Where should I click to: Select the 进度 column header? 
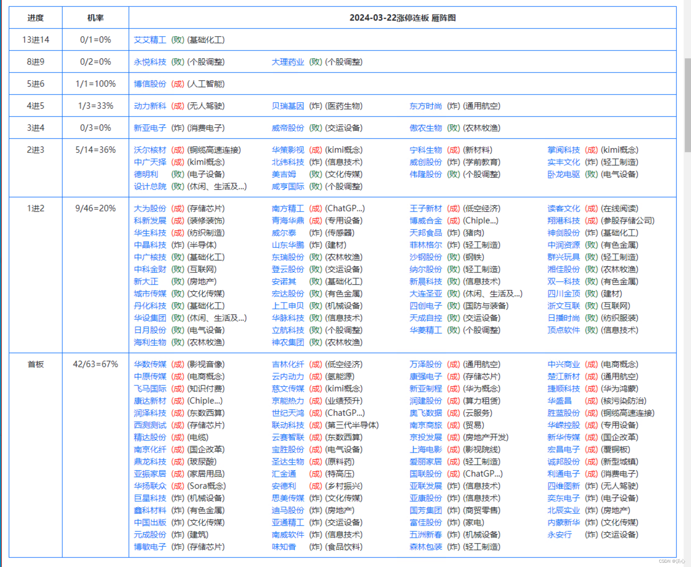[x=36, y=18]
